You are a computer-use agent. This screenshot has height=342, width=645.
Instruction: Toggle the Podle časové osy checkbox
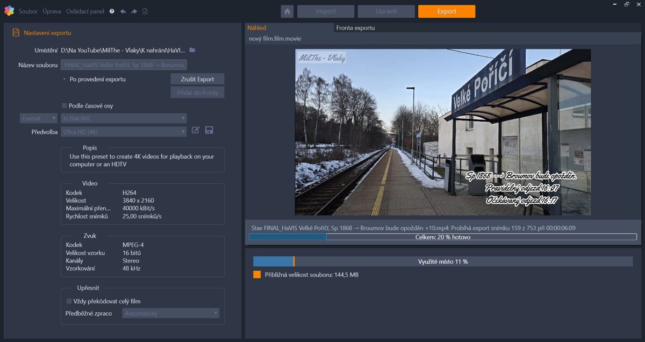coord(64,106)
